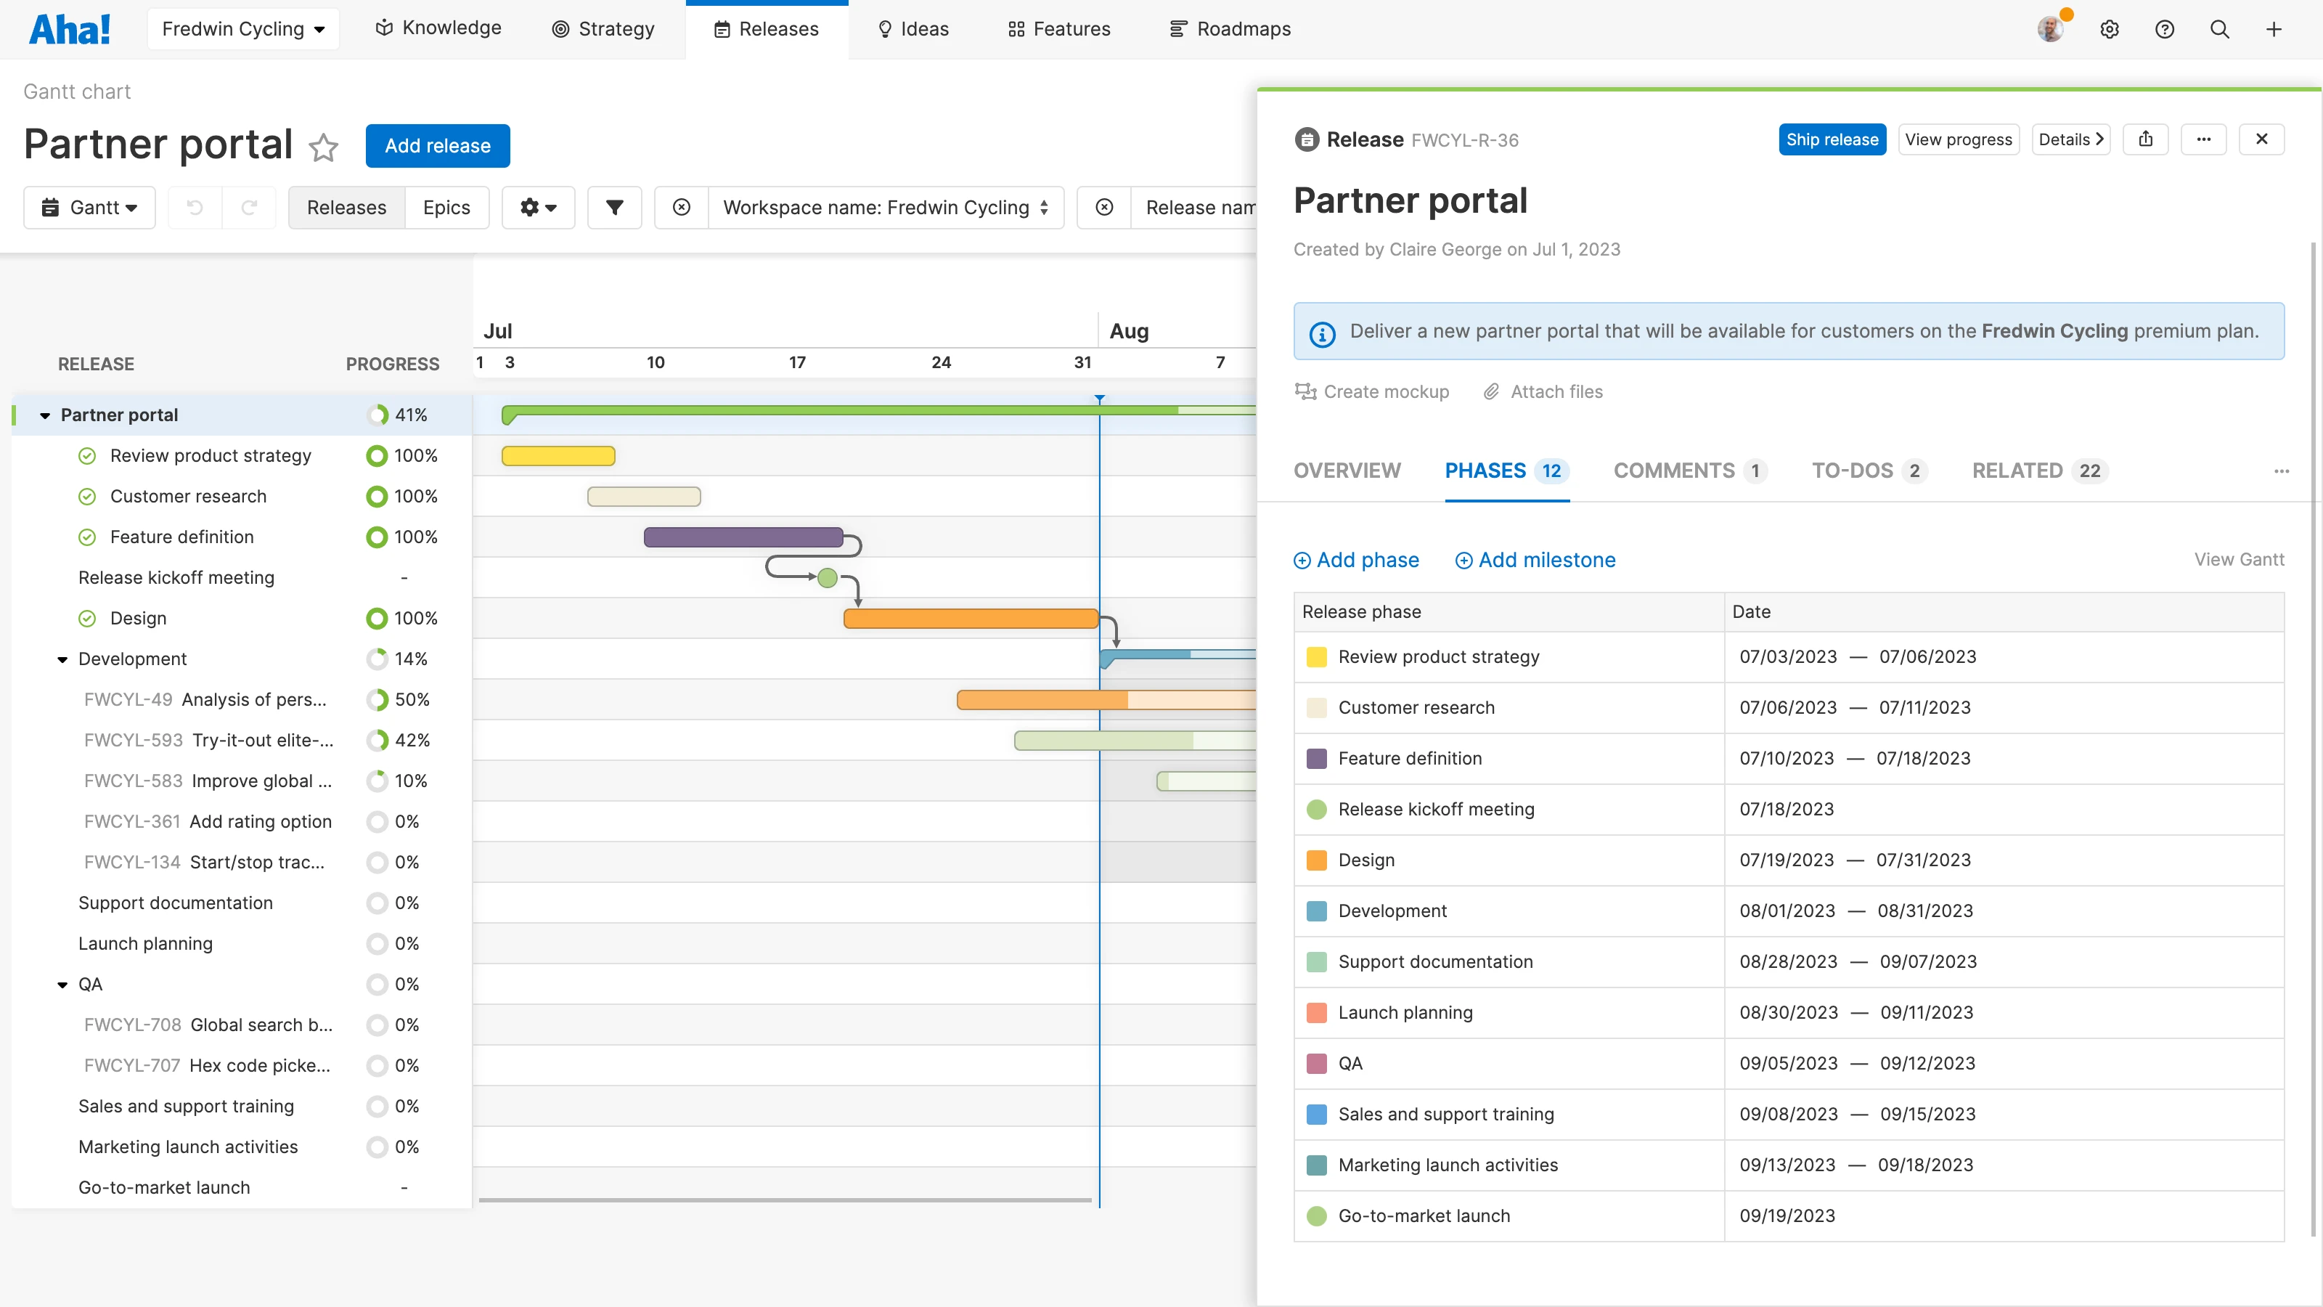Collapse the Development section in the Gantt
Image resolution: width=2323 pixels, height=1307 pixels.
click(x=61, y=659)
